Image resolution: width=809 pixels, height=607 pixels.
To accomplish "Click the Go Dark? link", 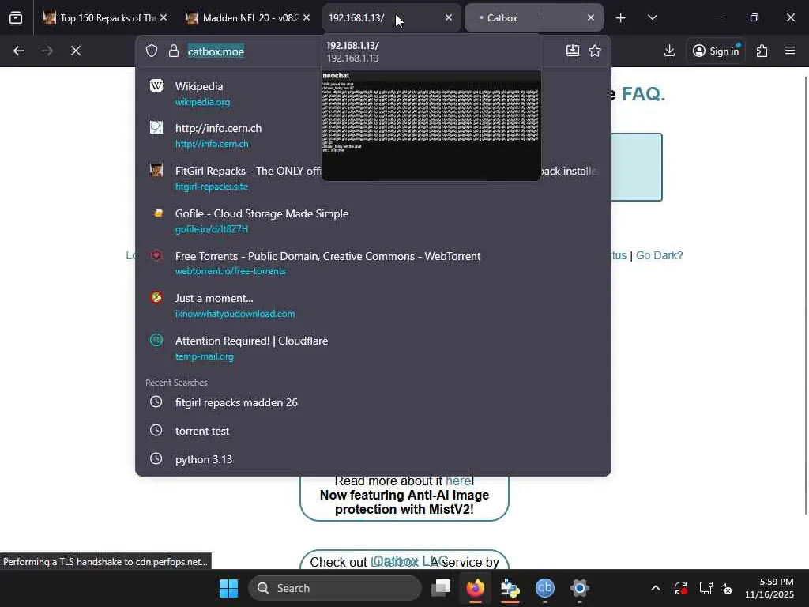I will [659, 255].
